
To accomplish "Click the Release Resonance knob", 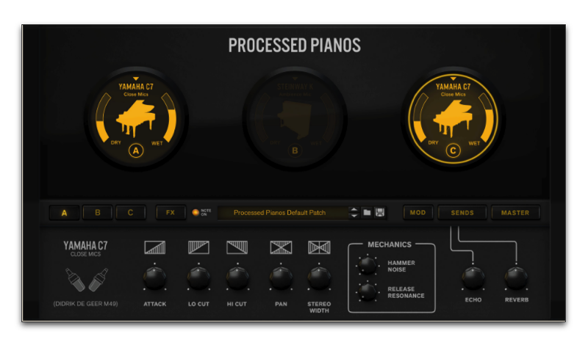I will click(367, 291).
